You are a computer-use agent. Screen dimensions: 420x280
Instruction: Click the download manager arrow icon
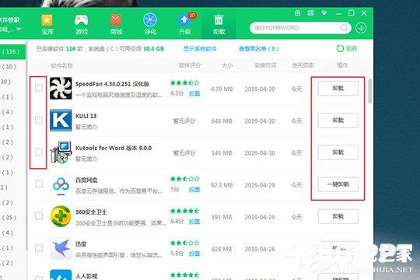[361, 28]
